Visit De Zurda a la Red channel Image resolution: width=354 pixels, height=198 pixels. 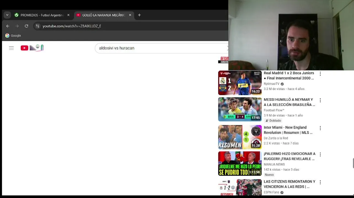coord(276,138)
